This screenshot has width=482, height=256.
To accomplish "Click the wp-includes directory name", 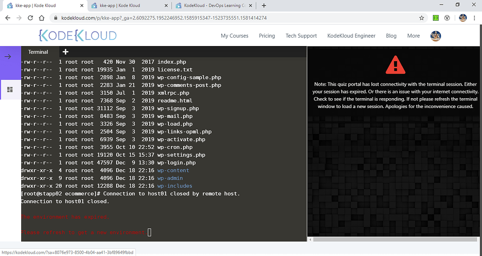I will point(175,186).
